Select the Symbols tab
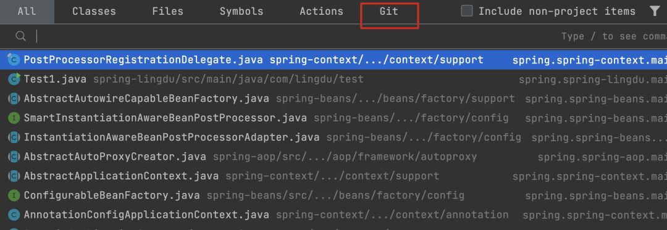This screenshot has width=667, height=230. (x=241, y=12)
